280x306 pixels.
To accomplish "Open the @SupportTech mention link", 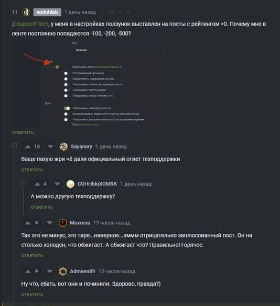I will pos(30,24).
